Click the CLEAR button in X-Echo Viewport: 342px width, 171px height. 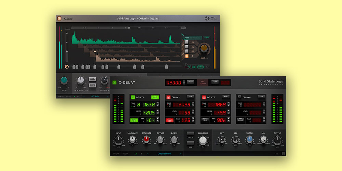click(x=207, y=38)
